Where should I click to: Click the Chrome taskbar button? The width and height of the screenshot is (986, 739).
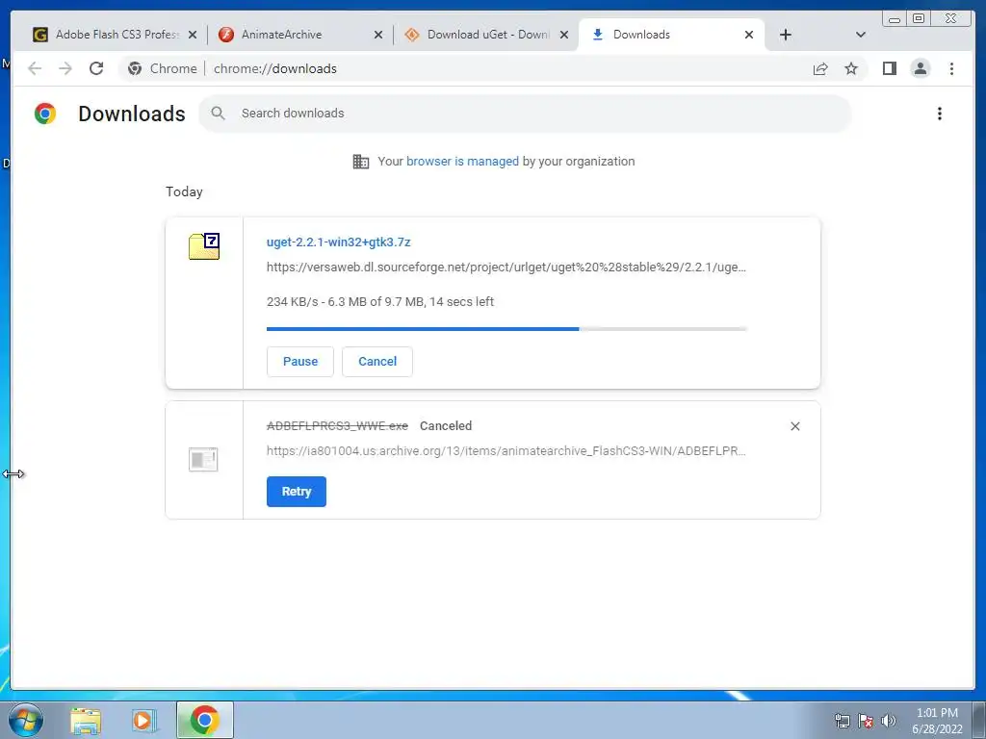pyautogui.click(x=204, y=720)
